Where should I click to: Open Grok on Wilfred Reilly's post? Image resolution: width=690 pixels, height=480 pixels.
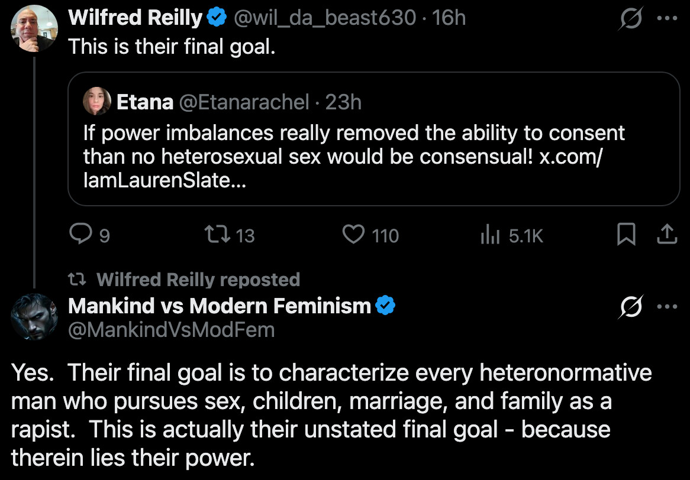pos(630,18)
